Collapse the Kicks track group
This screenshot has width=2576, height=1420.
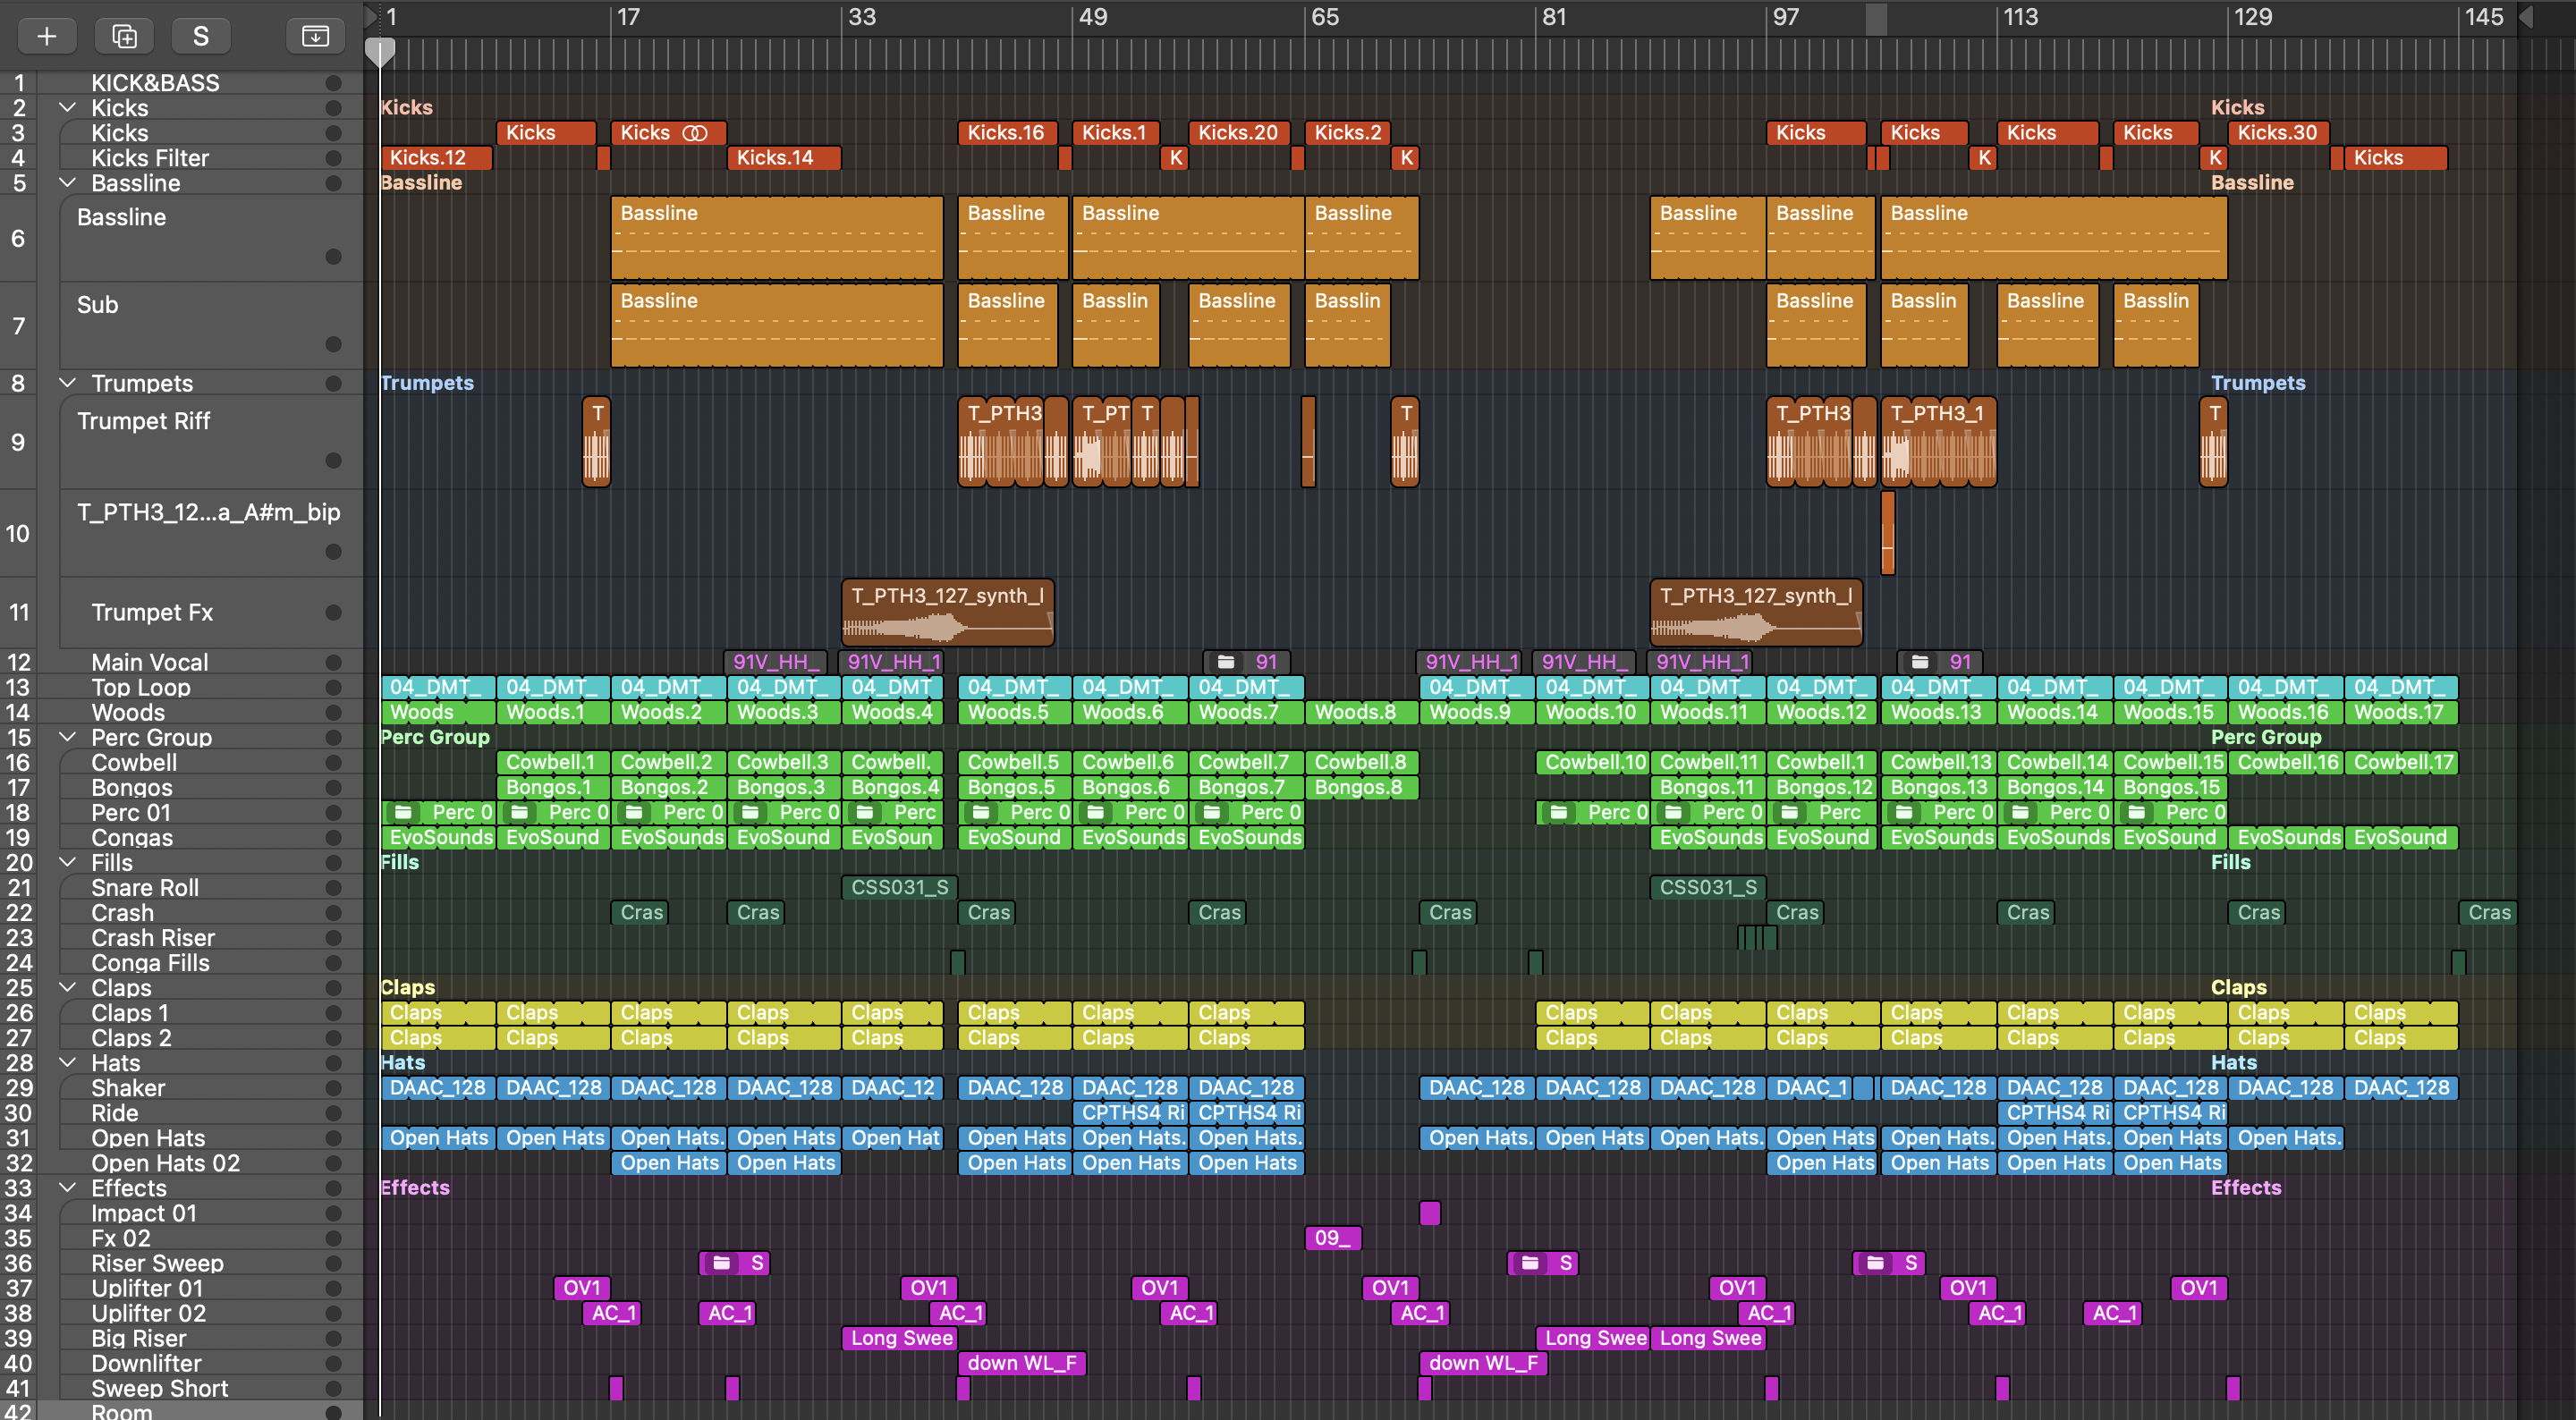pos(68,108)
